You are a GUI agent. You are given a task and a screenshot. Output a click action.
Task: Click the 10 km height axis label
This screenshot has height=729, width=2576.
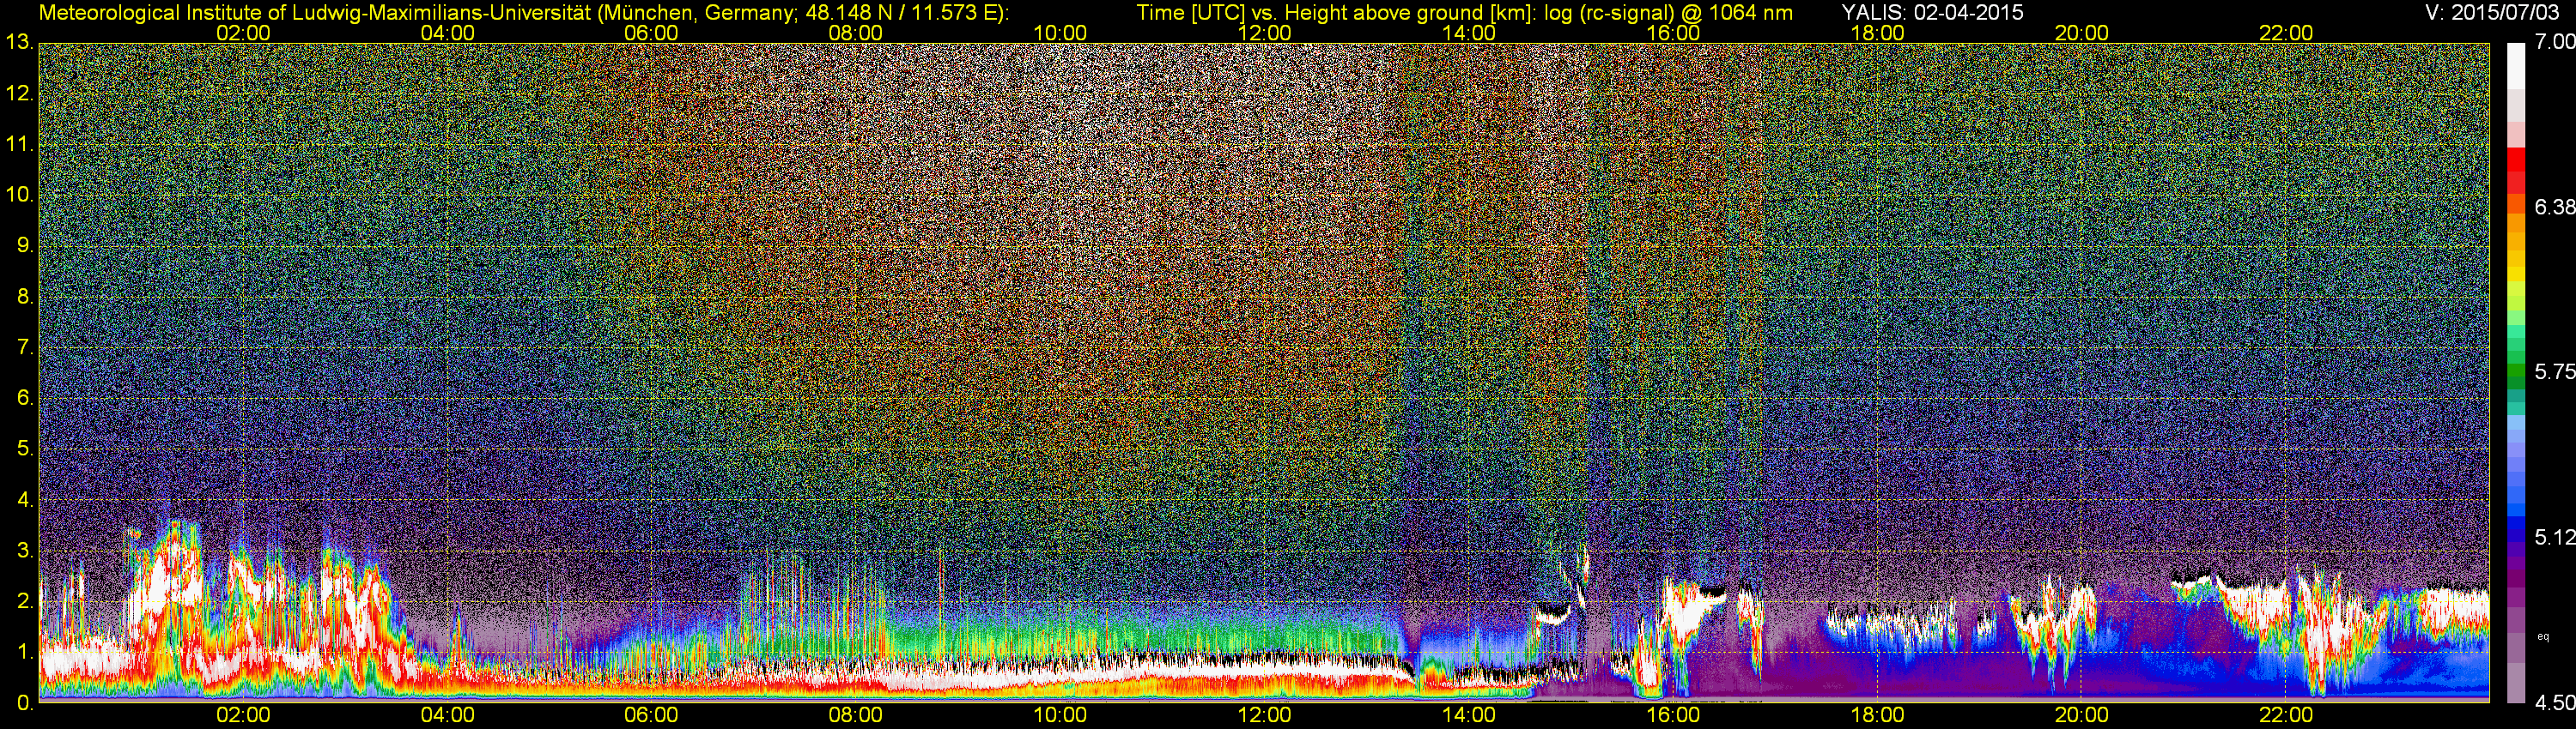(x=19, y=195)
